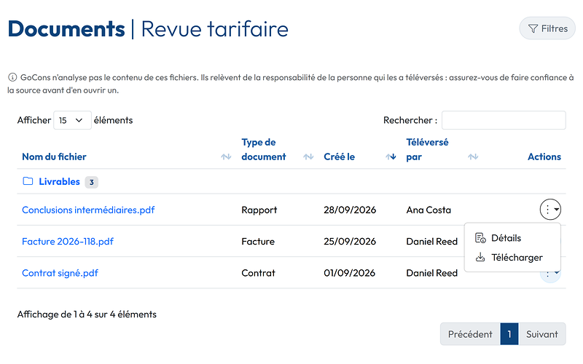Sort by Type de document arrows icon
Viewport: 583px width, 364px height.
[308, 157]
